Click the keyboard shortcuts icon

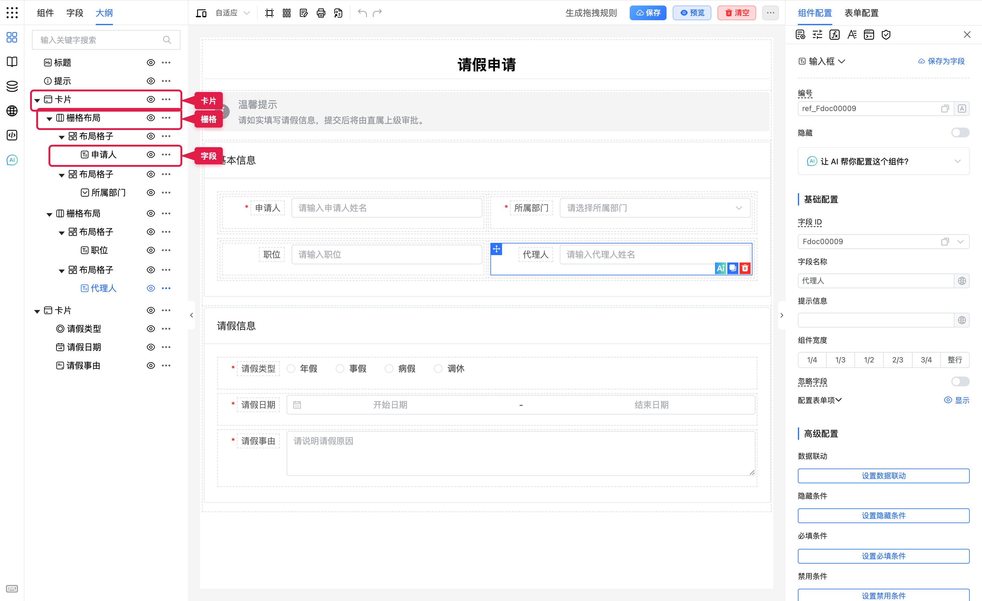coord(12,589)
